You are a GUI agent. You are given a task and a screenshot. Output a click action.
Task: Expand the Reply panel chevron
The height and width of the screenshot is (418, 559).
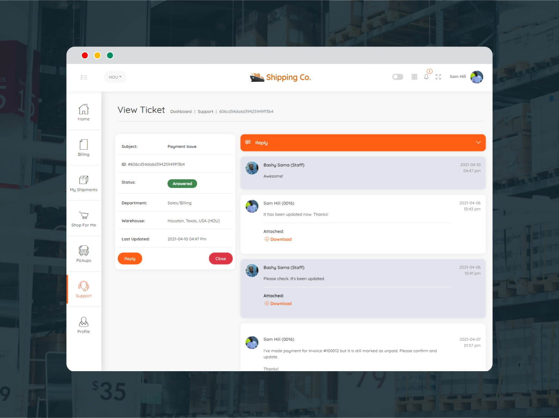coord(478,142)
